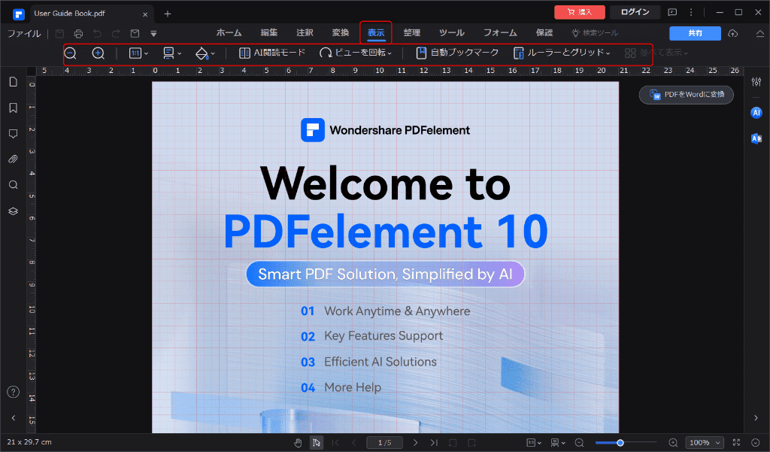Switch to the 注釈 tab

(x=305, y=33)
